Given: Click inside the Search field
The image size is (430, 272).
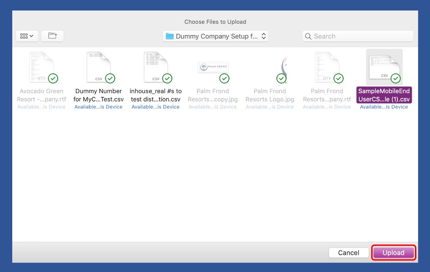Looking at the screenshot, I should (360, 36).
